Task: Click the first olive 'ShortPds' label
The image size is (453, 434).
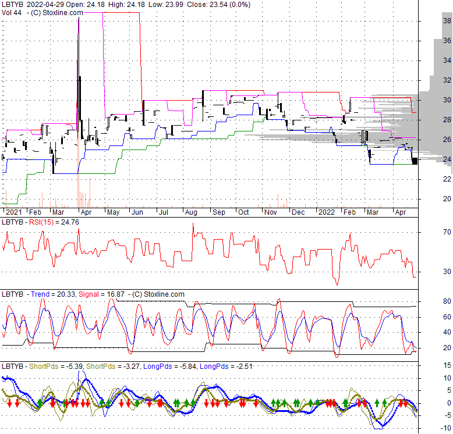Action: (x=44, y=366)
